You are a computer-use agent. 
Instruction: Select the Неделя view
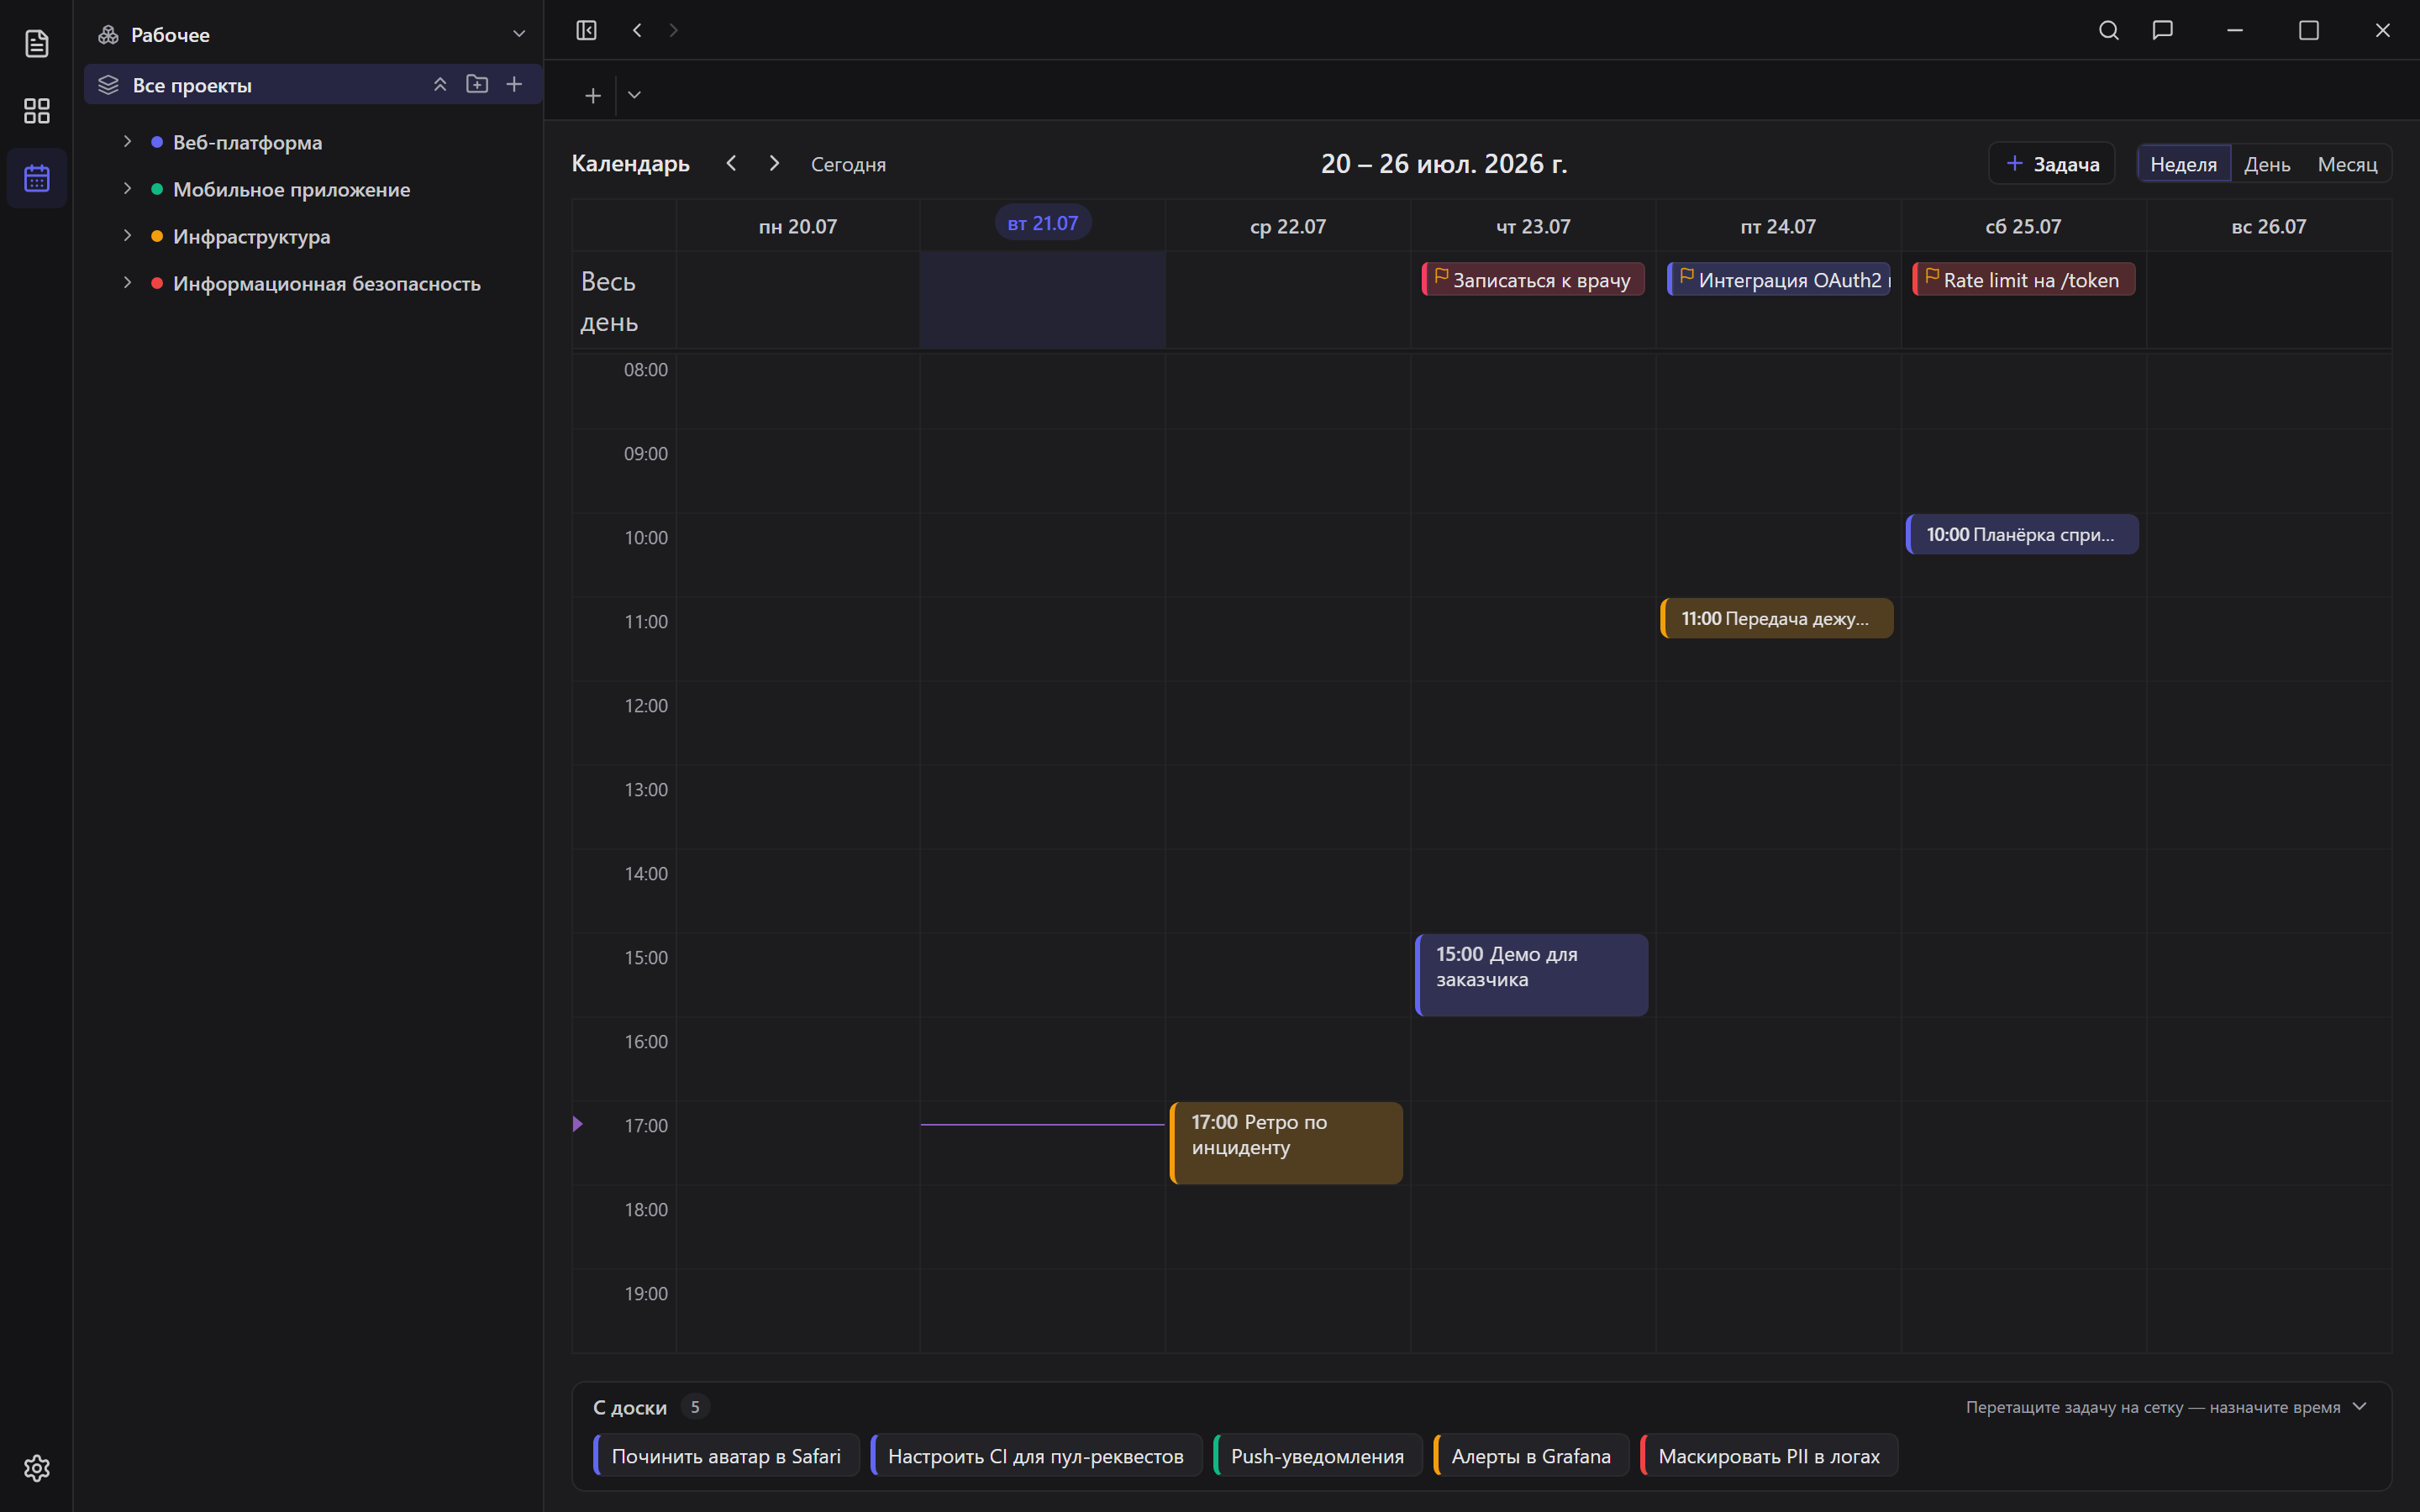pos(2184,164)
